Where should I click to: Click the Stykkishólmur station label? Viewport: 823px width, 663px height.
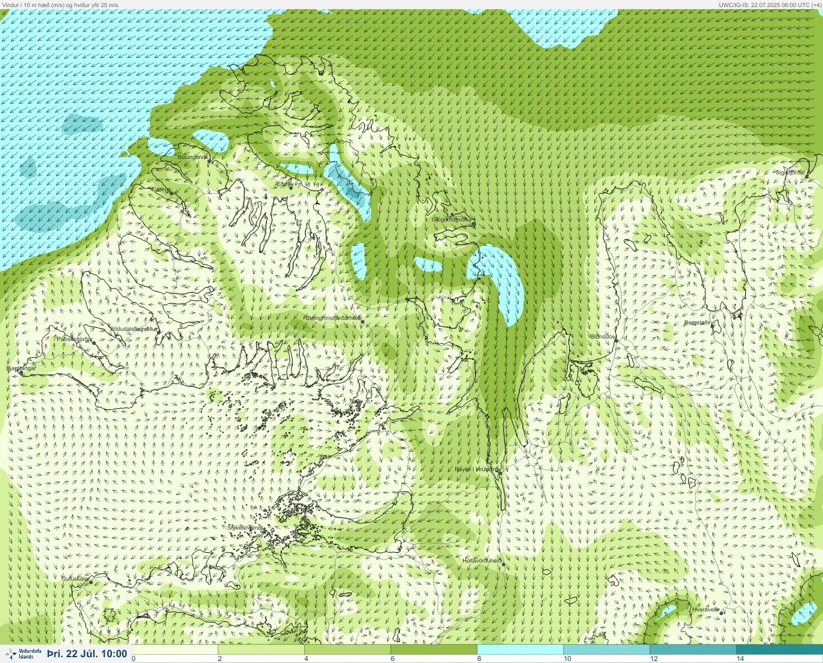coord(245,528)
